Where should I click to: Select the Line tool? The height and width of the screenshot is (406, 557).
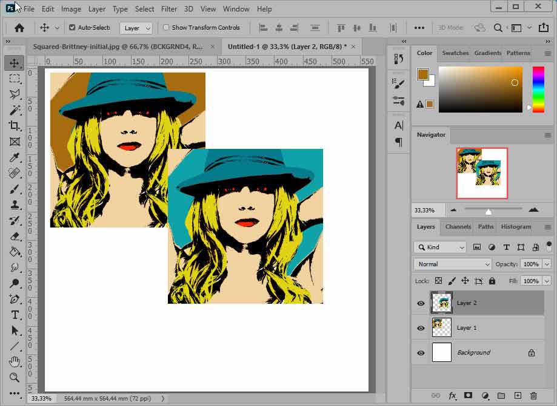point(14,346)
